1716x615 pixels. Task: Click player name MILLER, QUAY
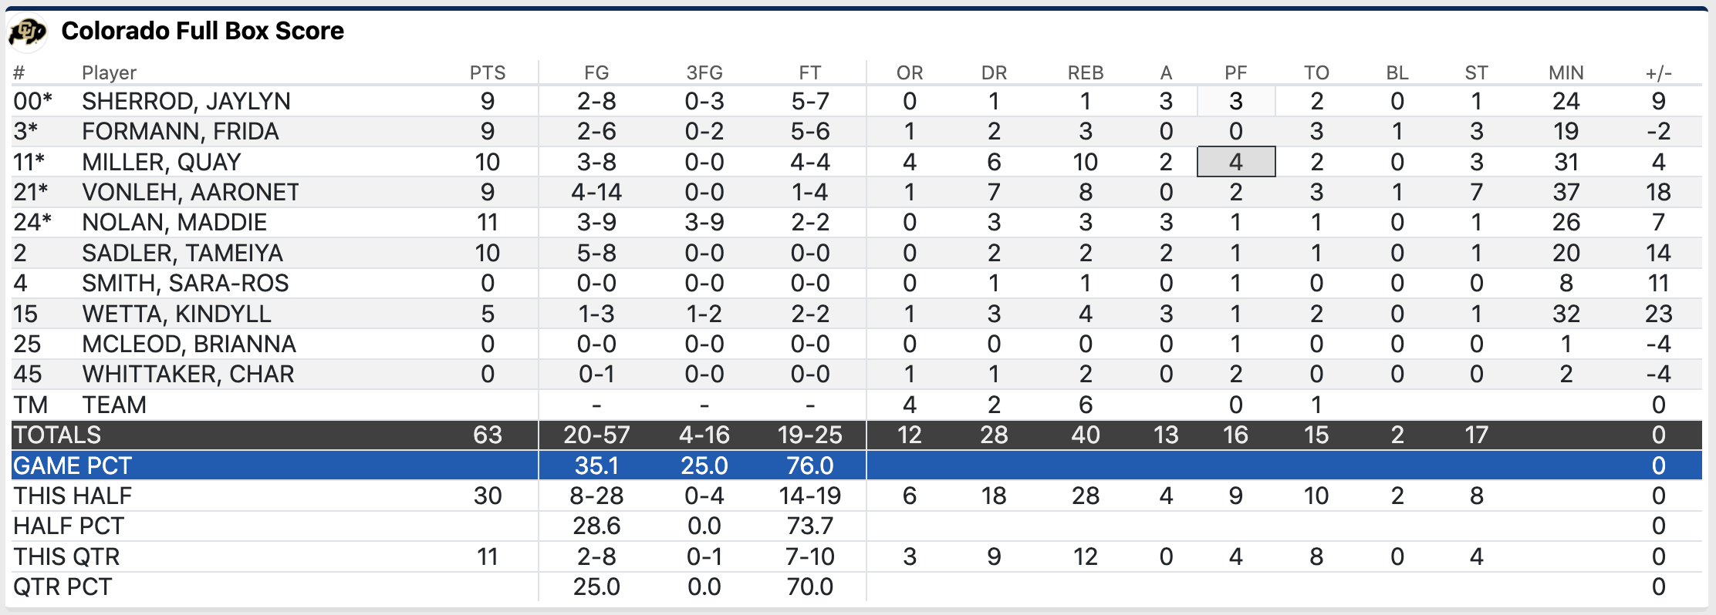[x=161, y=163]
